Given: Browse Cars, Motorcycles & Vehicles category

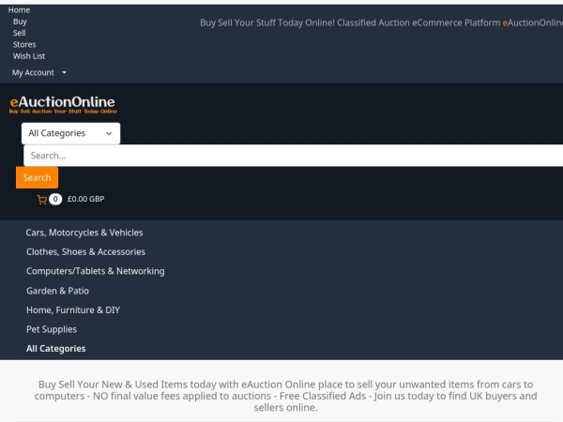Looking at the screenshot, I should click(x=84, y=233).
